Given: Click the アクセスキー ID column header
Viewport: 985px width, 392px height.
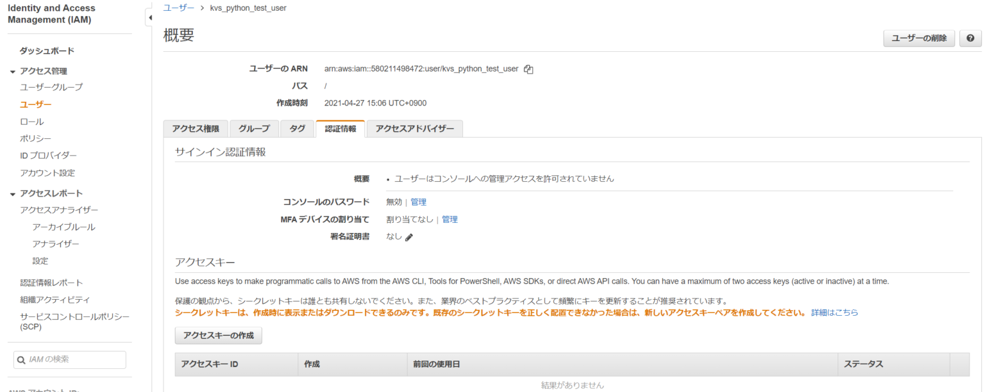Looking at the screenshot, I should pyautogui.click(x=237, y=364).
